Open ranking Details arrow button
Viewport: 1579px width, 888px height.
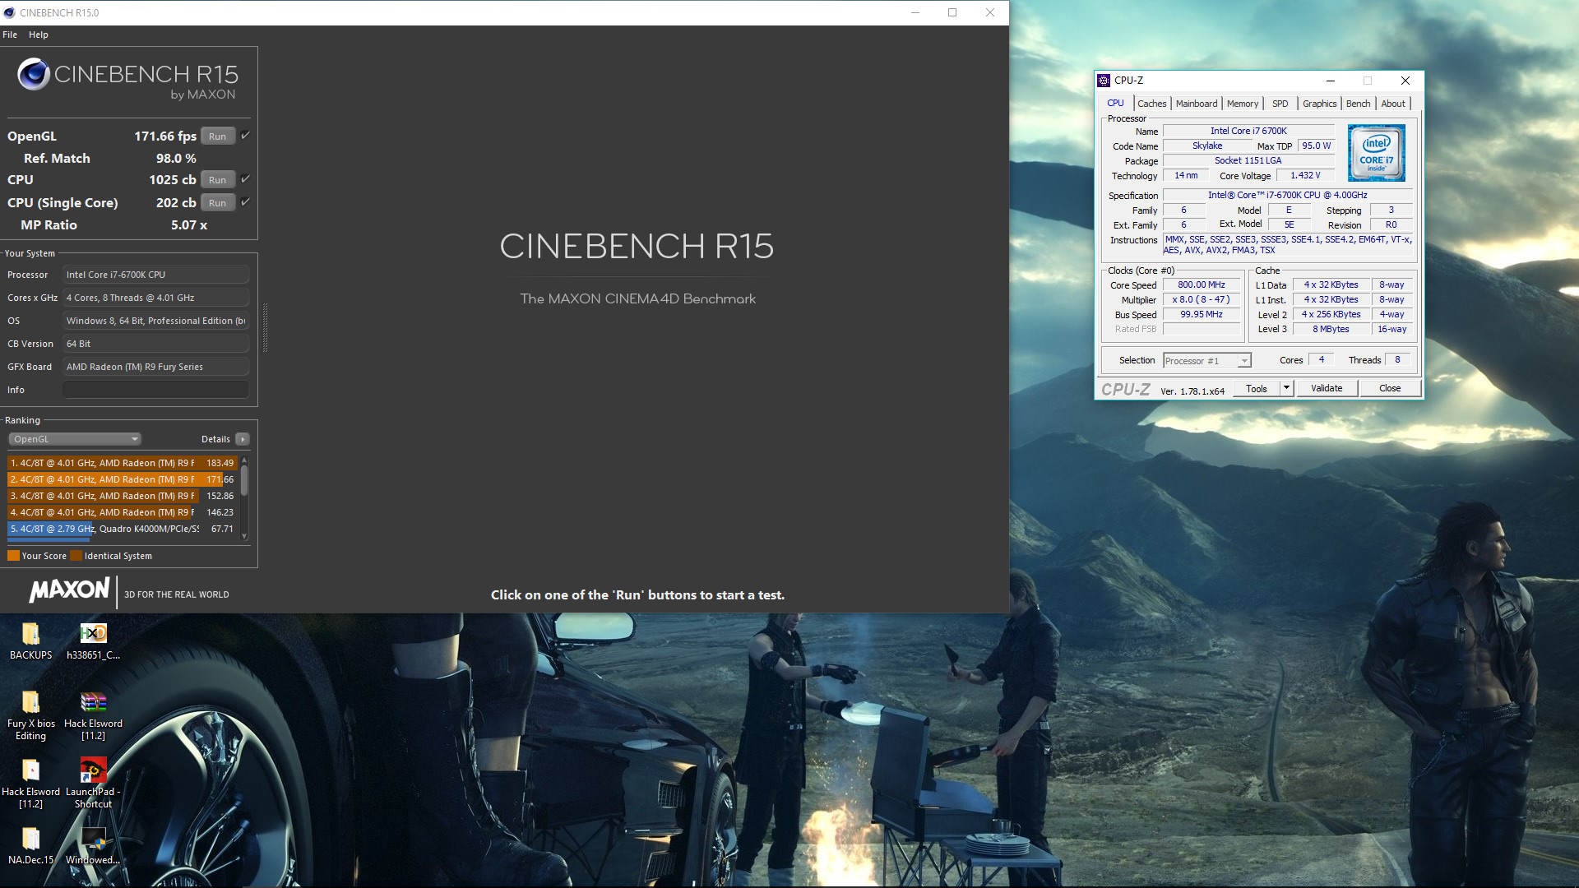(x=242, y=439)
